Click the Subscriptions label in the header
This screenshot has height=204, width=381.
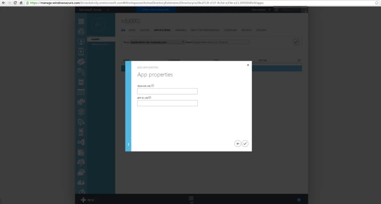pyautogui.click(x=259, y=10)
